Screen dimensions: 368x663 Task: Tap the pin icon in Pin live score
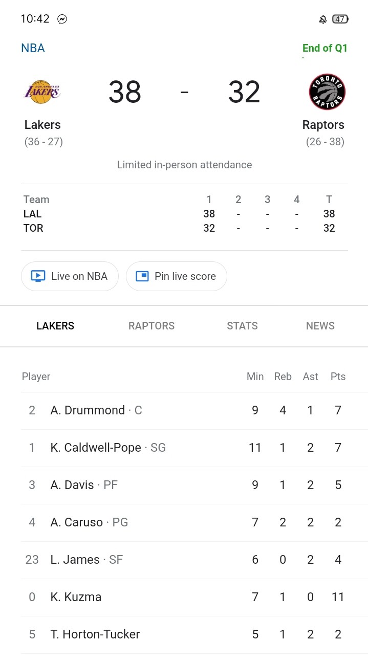coord(142,276)
